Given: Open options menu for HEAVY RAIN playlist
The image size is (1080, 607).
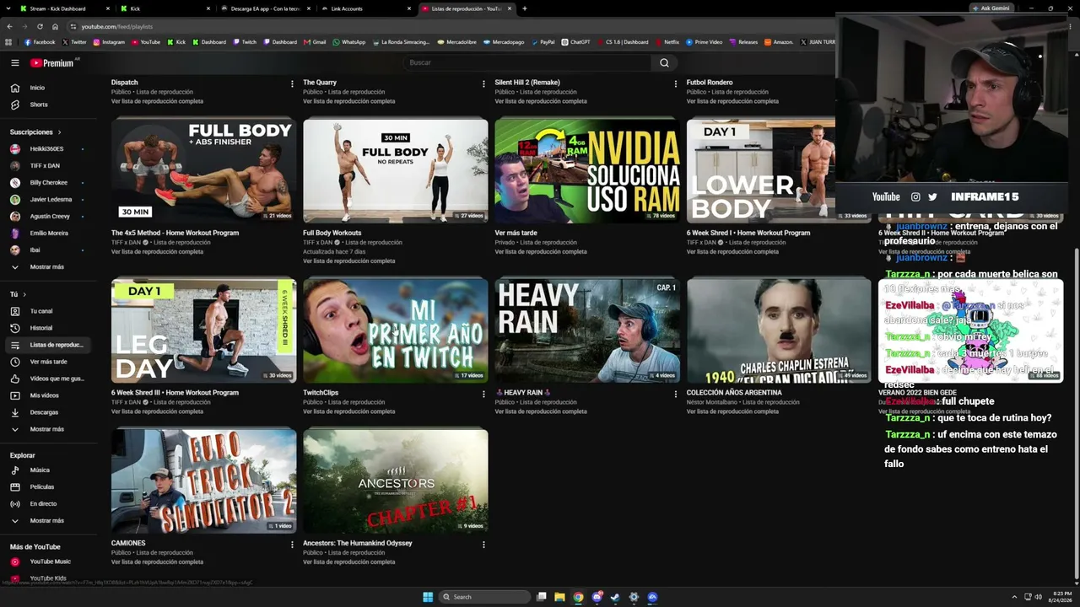Looking at the screenshot, I should tap(675, 394).
